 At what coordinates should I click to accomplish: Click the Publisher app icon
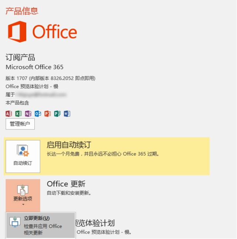click(57, 114)
